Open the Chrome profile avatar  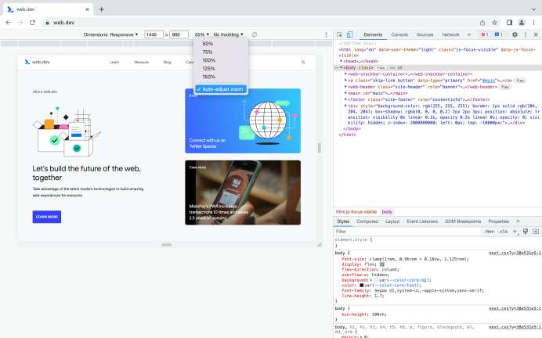click(522, 23)
